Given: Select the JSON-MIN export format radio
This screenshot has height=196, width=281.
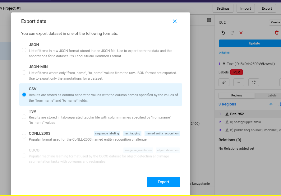Looking at the screenshot, I should tap(24, 72).
